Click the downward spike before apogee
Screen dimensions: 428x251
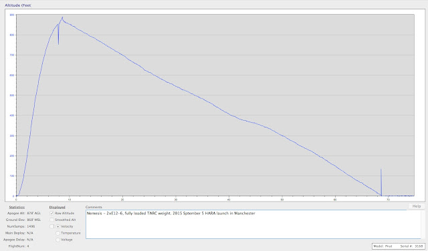click(58, 34)
